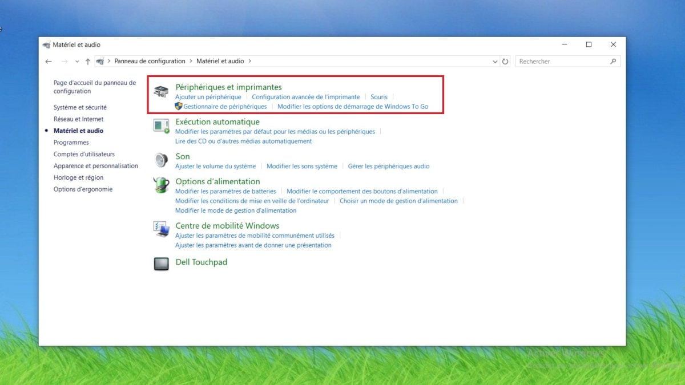Open Gérer les périphériques audio link
685x385 pixels.
[x=388, y=166]
